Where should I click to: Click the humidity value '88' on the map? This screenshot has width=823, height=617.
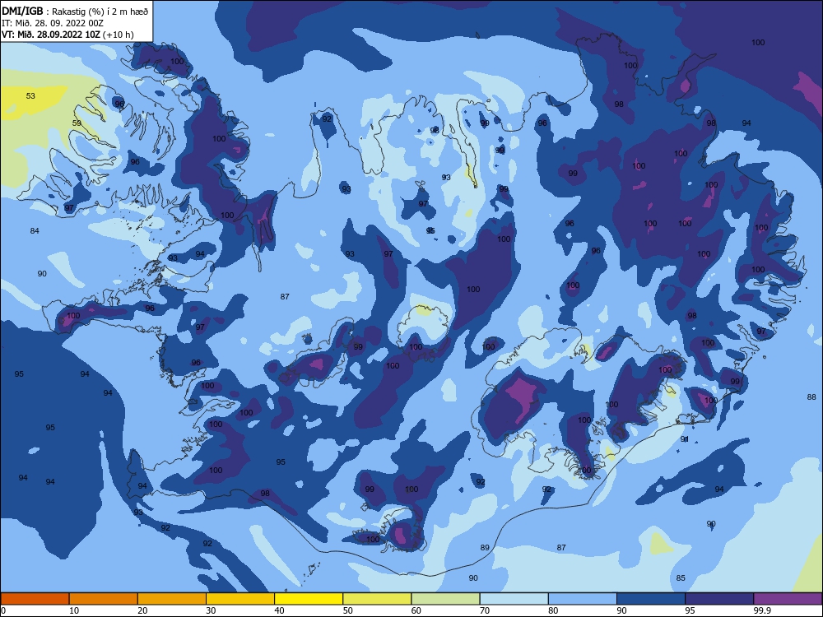pyautogui.click(x=811, y=397)
